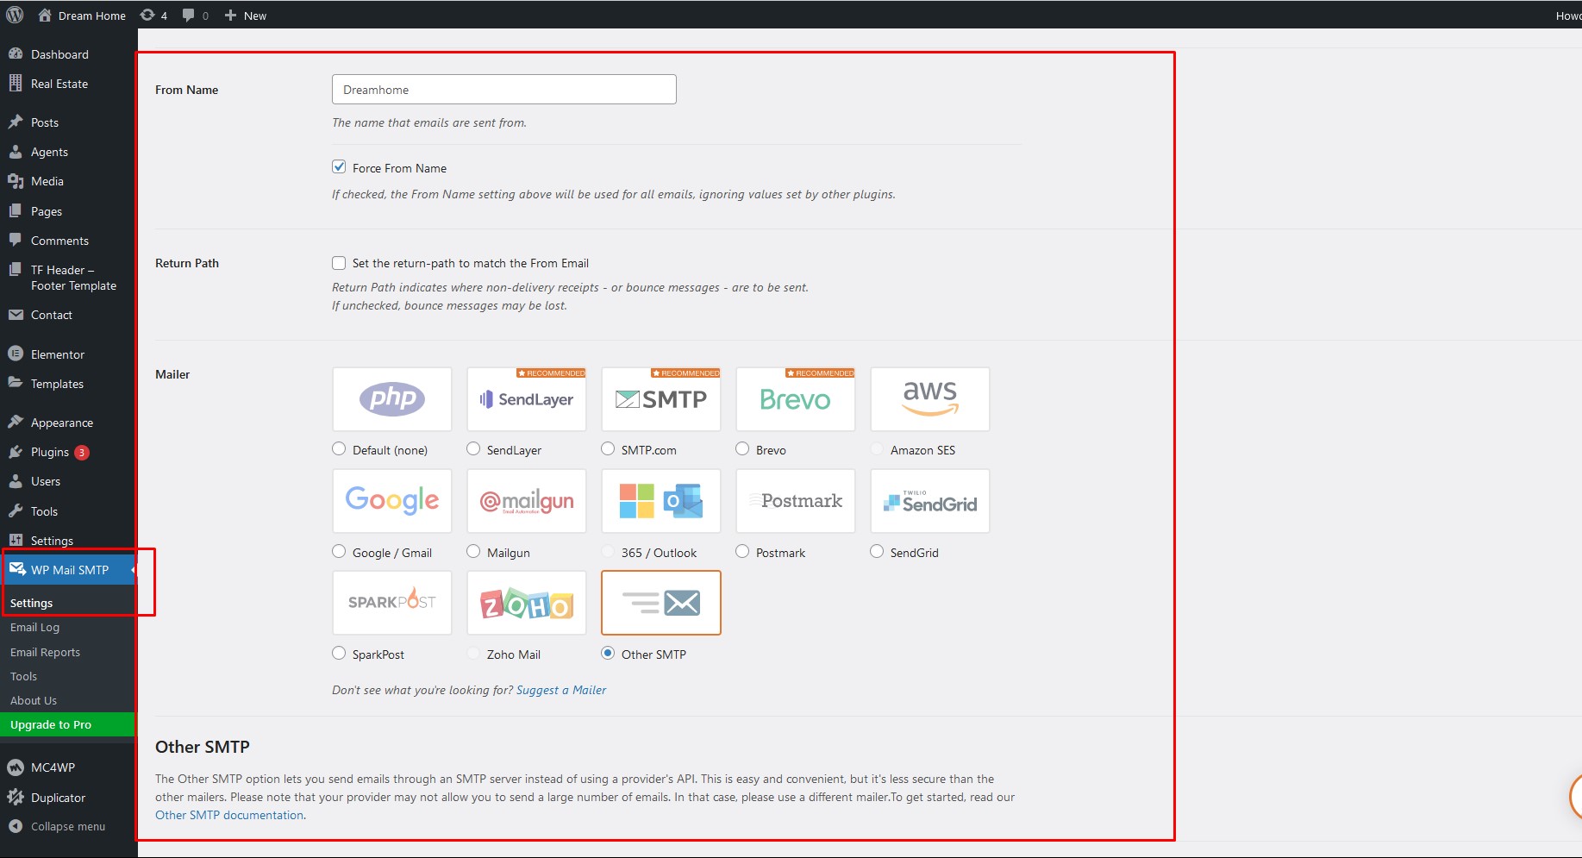
Task: Click the WP Mail SMTP envelope icon
Action: click(17, 569)
